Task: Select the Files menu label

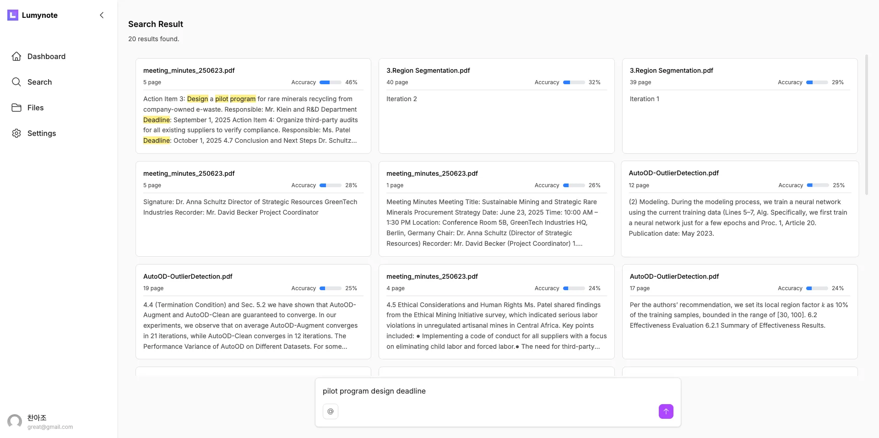Action: click(x=35, y=108)
